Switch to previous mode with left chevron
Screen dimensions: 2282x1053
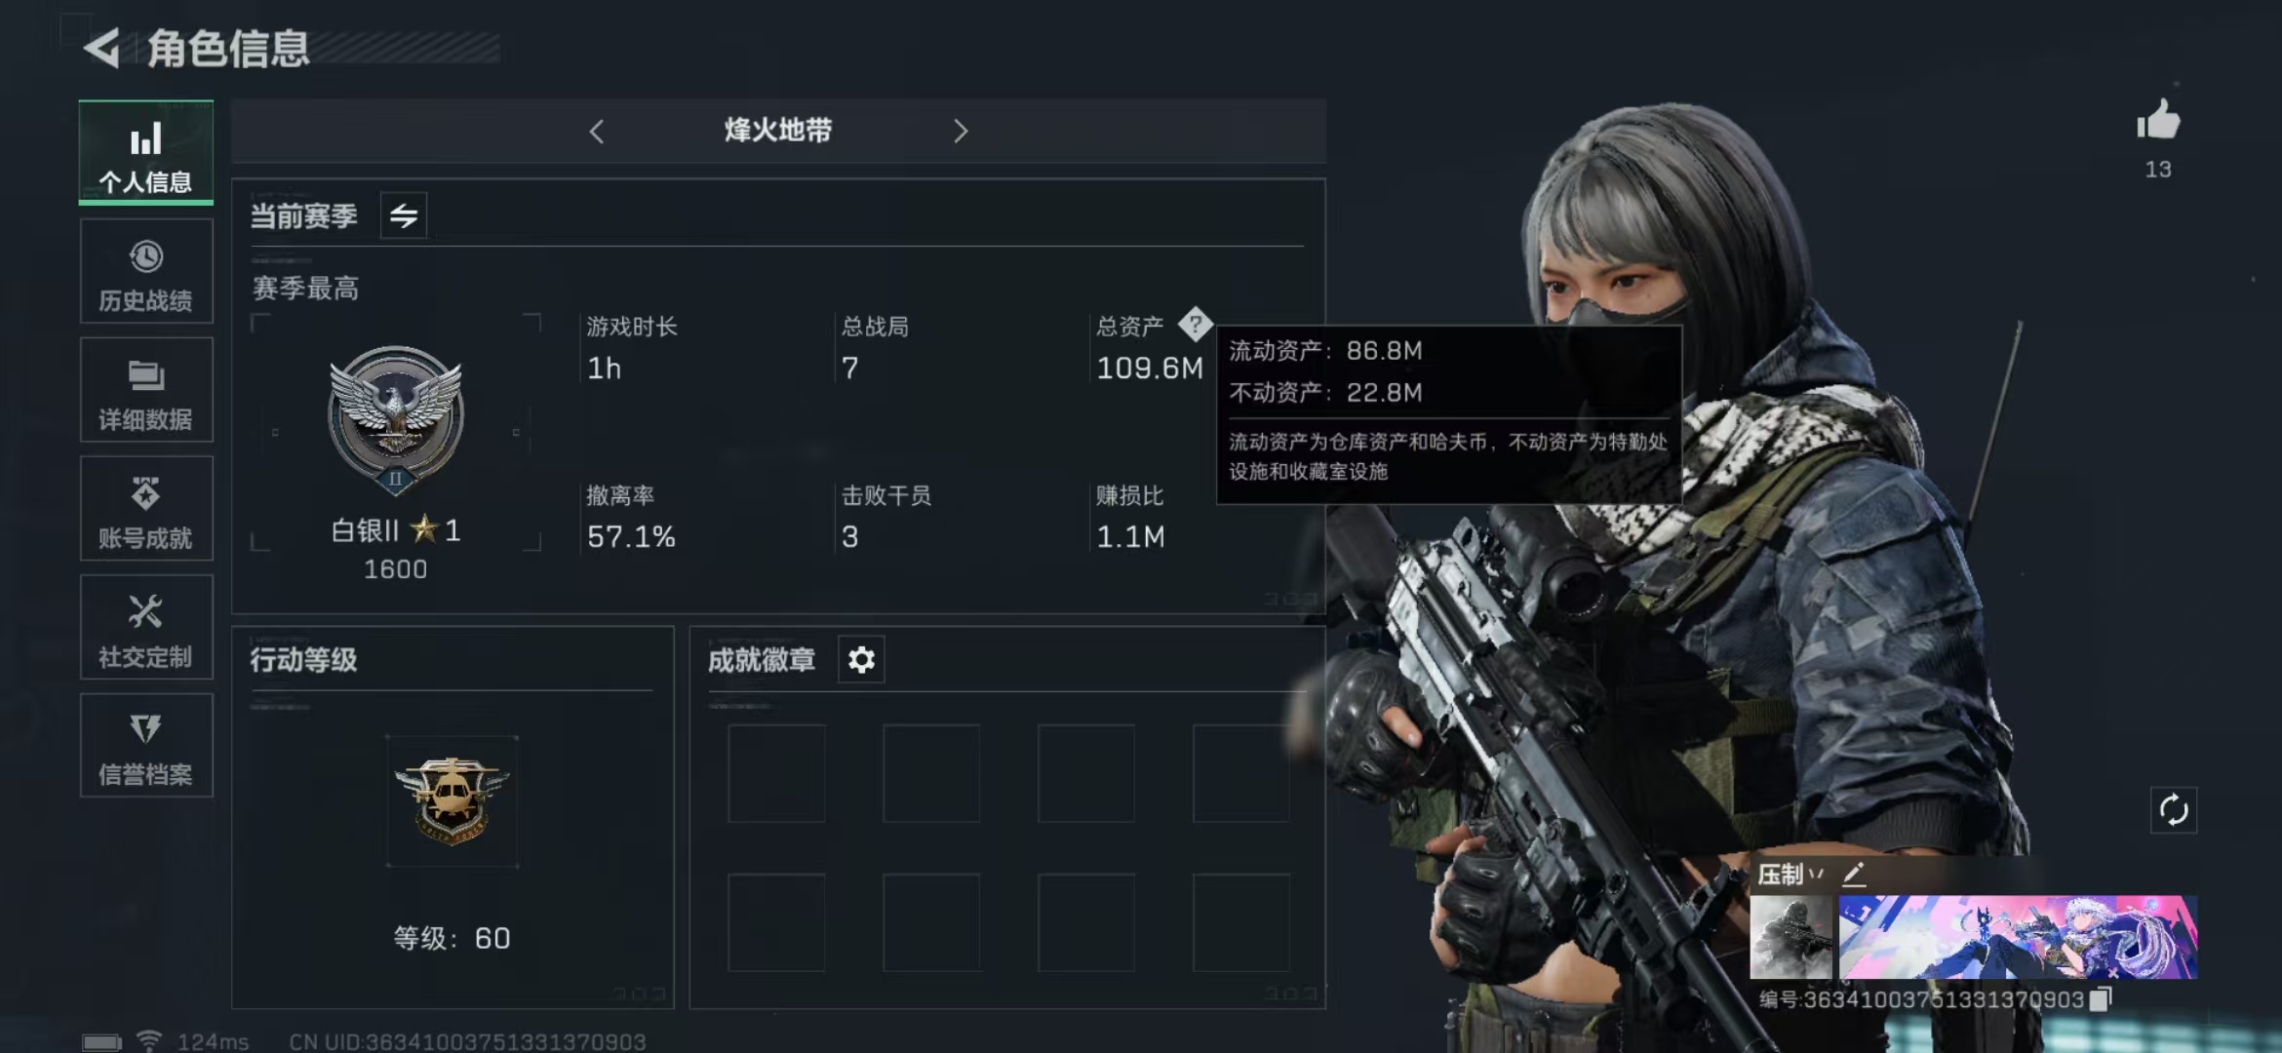pyautogui.click(x=597, y=131)
